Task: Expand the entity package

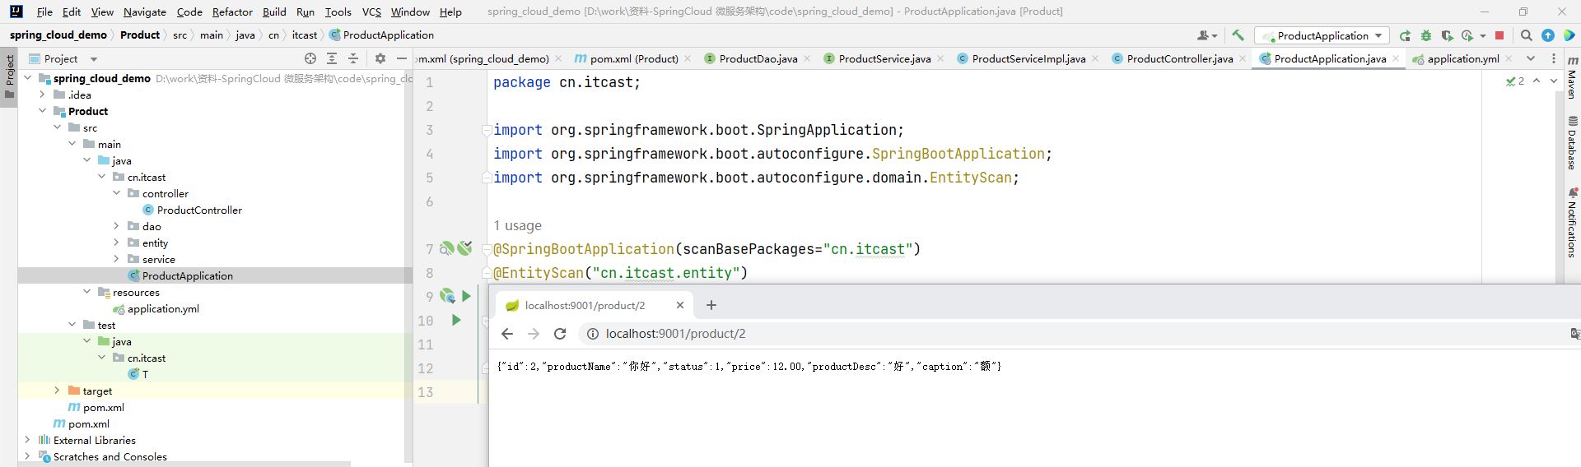Action: 117,243
